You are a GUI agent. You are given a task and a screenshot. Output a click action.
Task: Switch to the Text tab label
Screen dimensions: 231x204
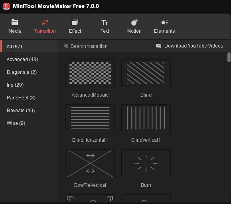105,31
